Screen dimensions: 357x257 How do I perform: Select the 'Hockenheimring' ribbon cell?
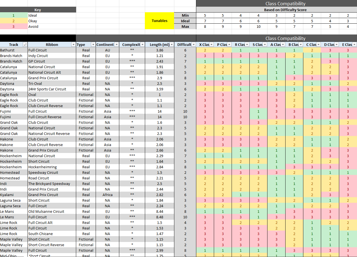(x=52, y=167)
